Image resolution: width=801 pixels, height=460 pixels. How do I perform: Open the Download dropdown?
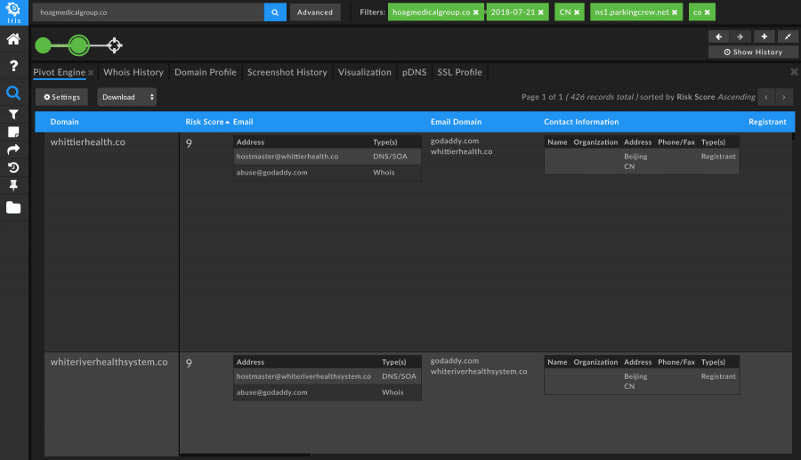point(126,97)
